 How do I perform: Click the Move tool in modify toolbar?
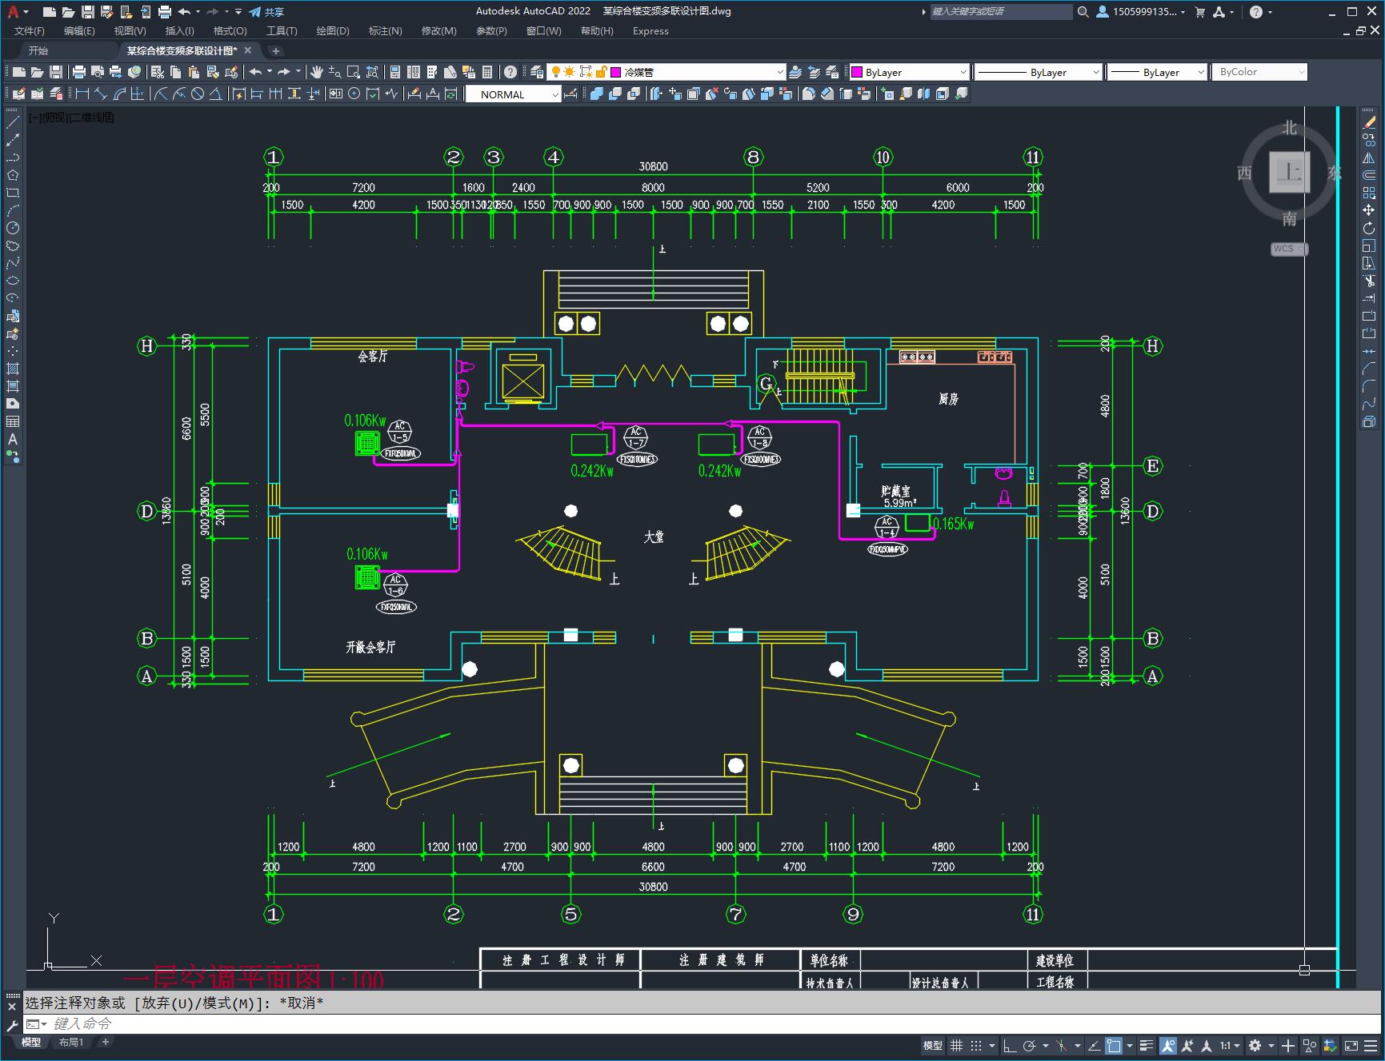1369,210
